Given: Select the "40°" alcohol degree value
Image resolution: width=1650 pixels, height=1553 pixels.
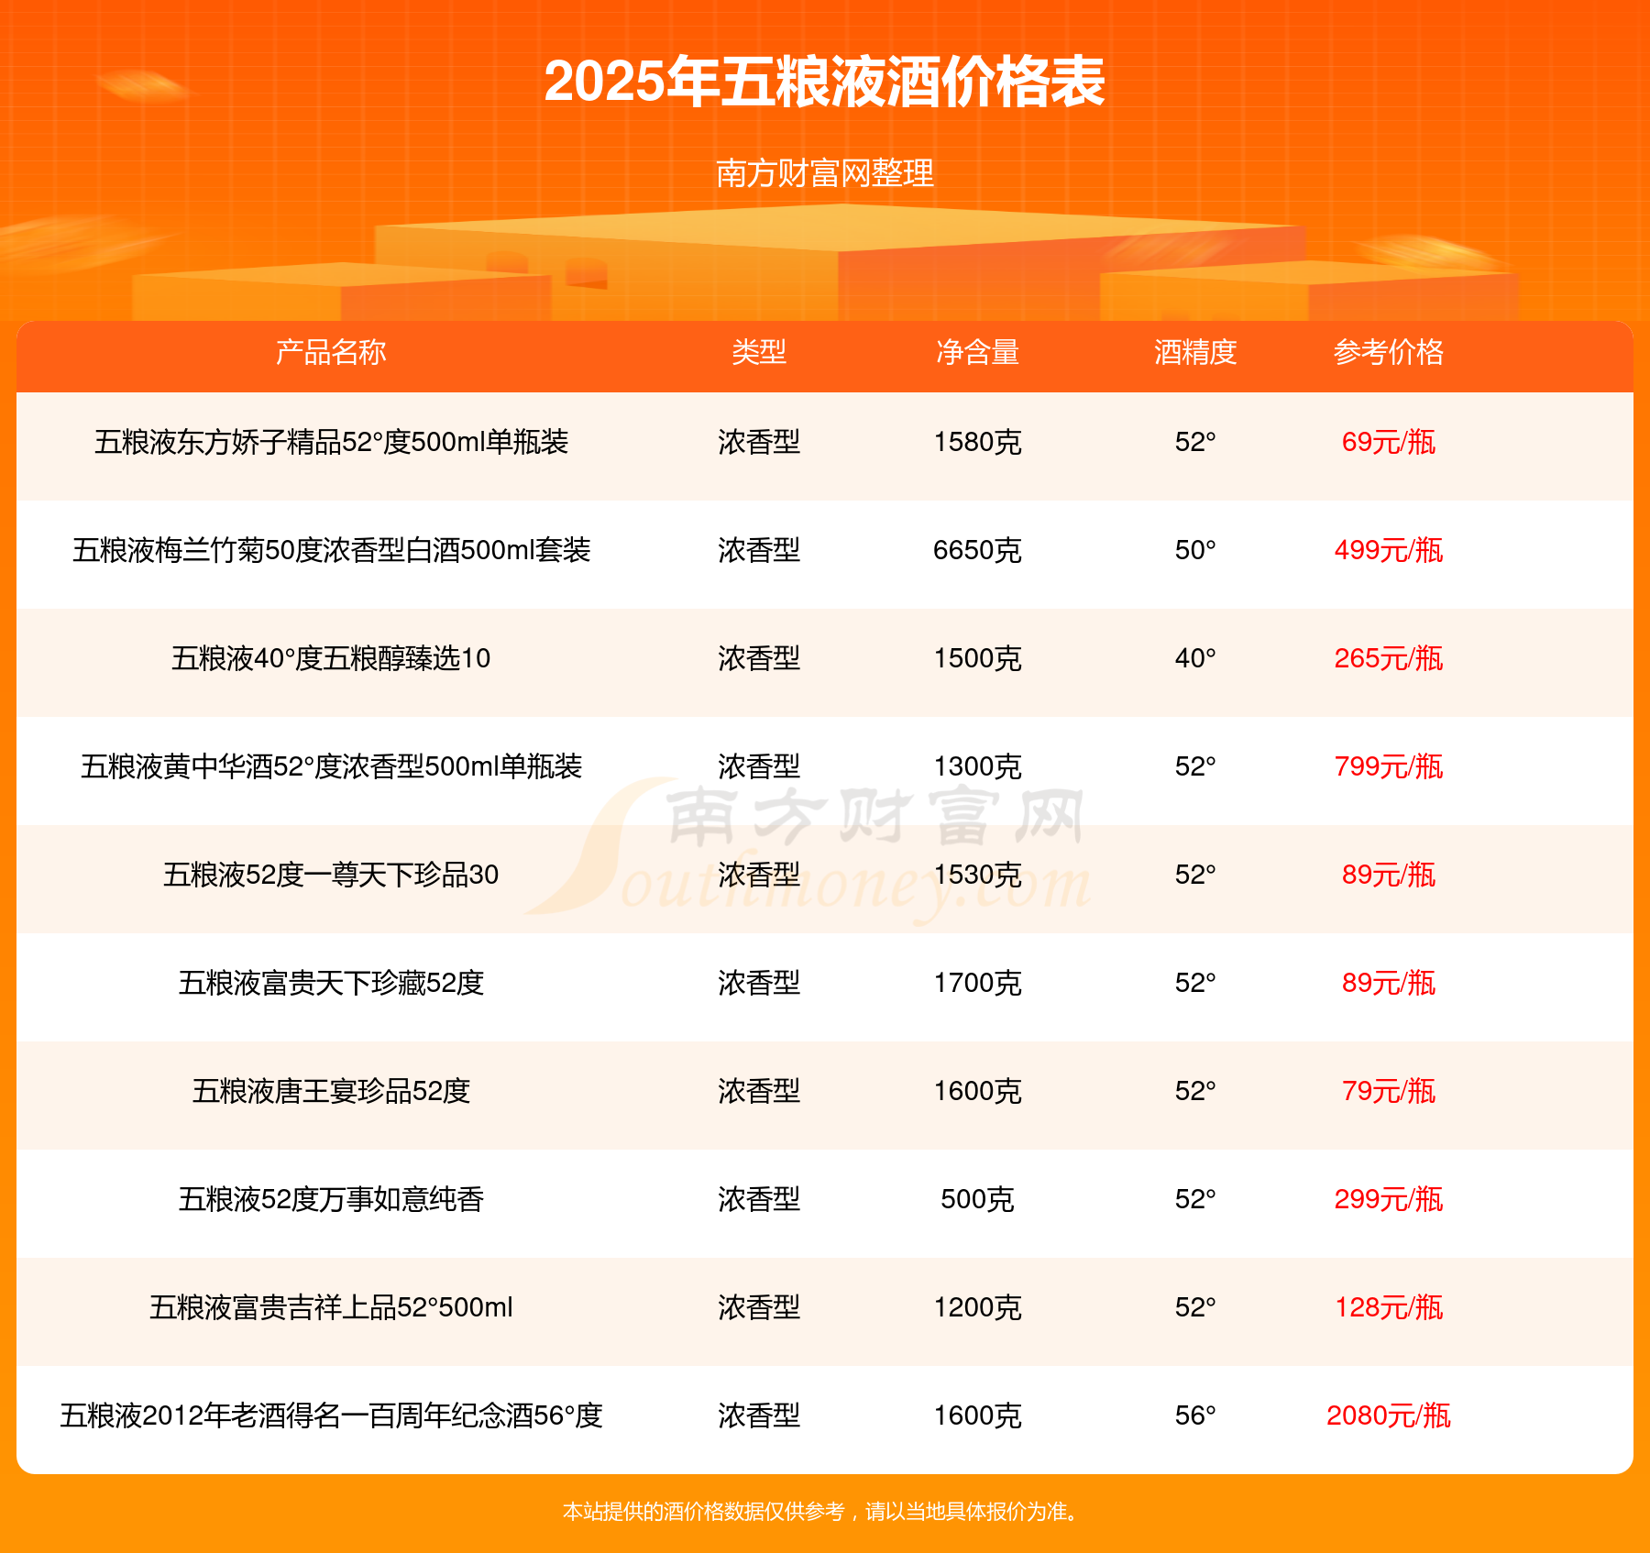Looking at the screenshot, I should coord(1195,659).
